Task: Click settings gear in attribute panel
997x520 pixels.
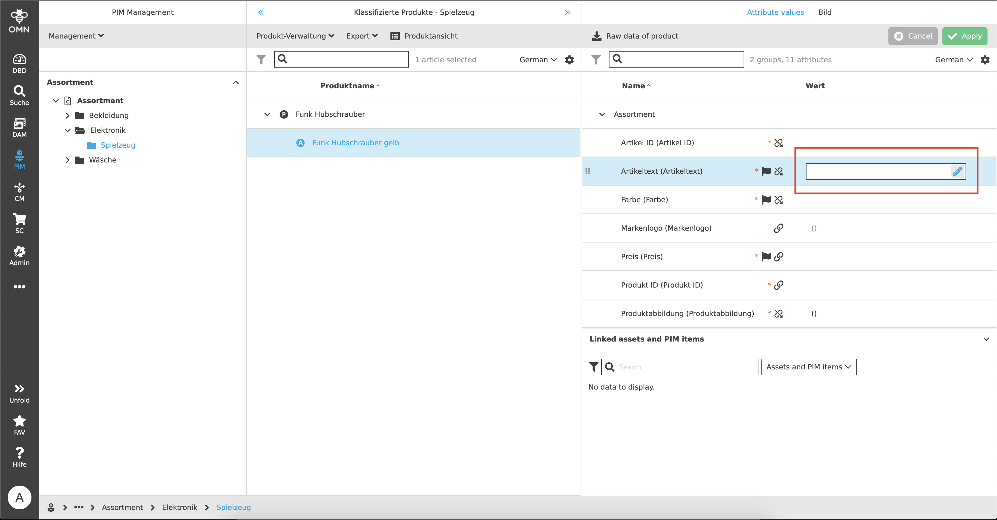Action: [985, 60]
